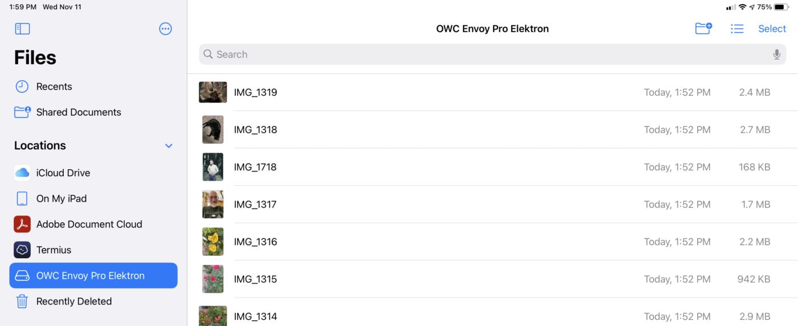Image resolution: width=798 pixels, height=326 pixels.
Task: Open the Termius location
Action: pyautogui.click(x=54, y=250)
